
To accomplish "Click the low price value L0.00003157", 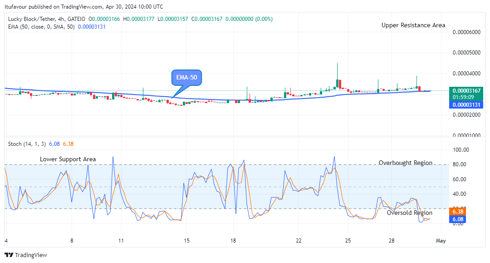I will pos(173,19).
